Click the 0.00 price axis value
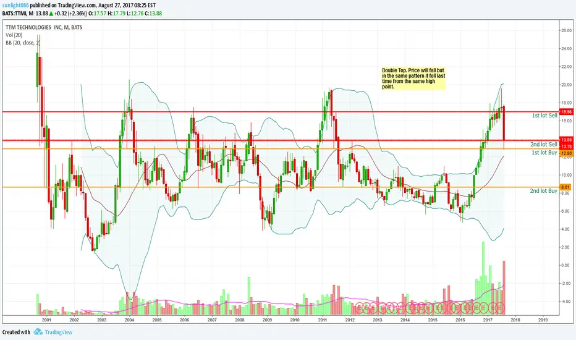576x340 pixels. coord(566,265)
